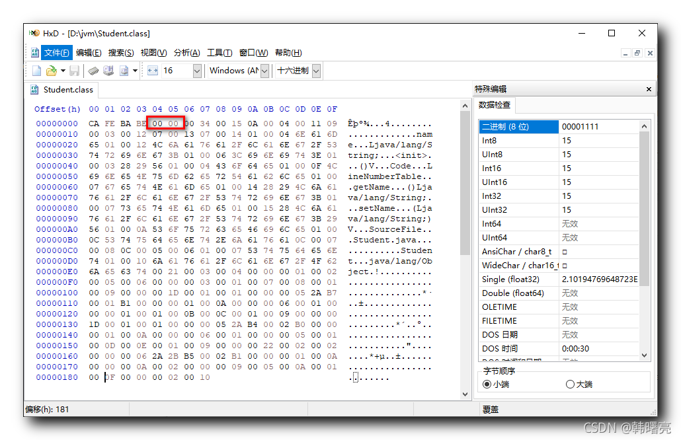Open main memory (RAM chip) icon
Screen dimensions: 681x440
[93, 71]
